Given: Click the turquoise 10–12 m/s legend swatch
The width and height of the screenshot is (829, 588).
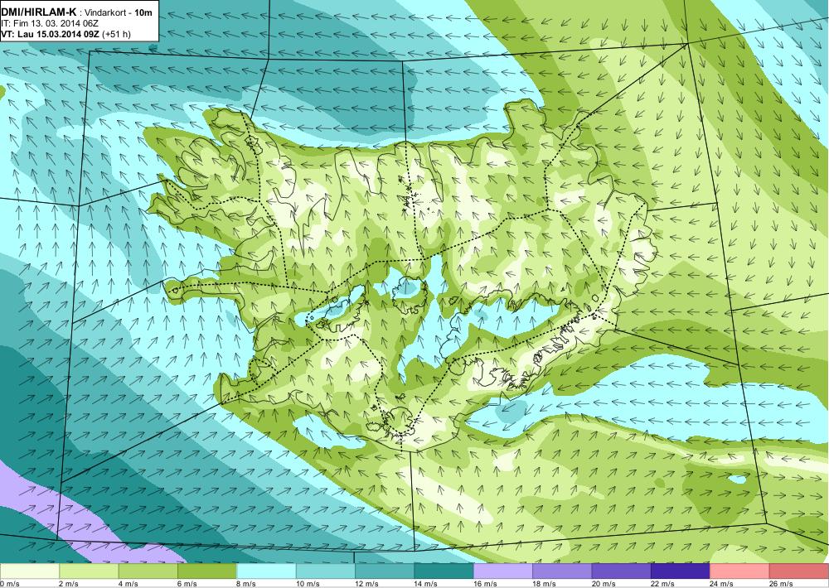Looking at the screenshot, I should 326,571.
